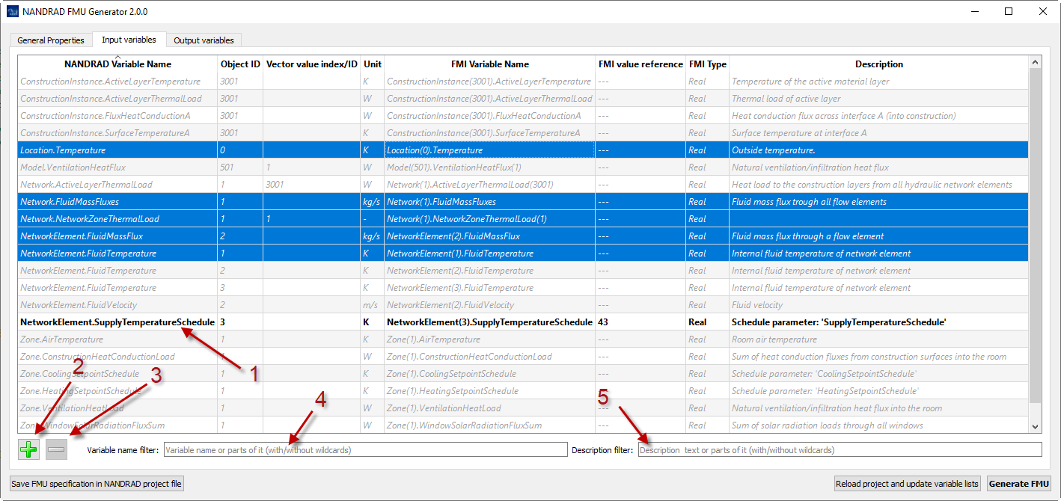Click Vector value index/ID column header

(312, 64)
